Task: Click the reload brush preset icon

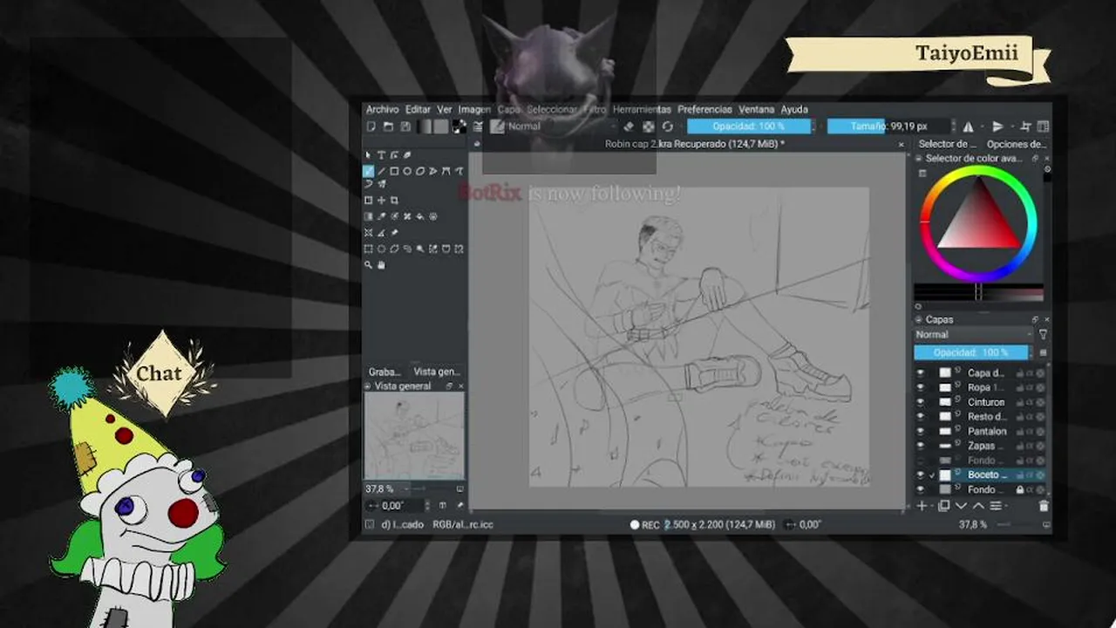Action: [667, 126]
